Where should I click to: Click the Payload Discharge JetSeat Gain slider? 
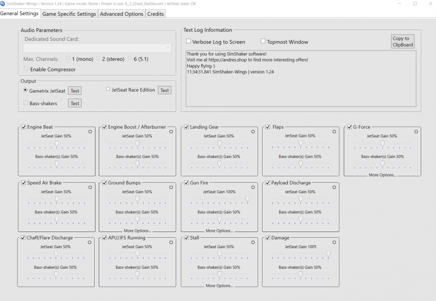coord(300,199)
